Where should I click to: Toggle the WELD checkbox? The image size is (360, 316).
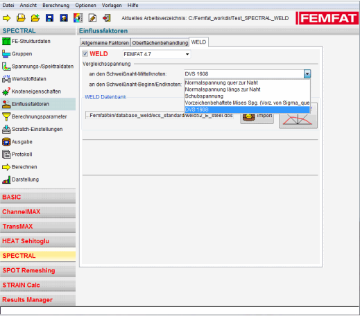(x=85, y=54)
